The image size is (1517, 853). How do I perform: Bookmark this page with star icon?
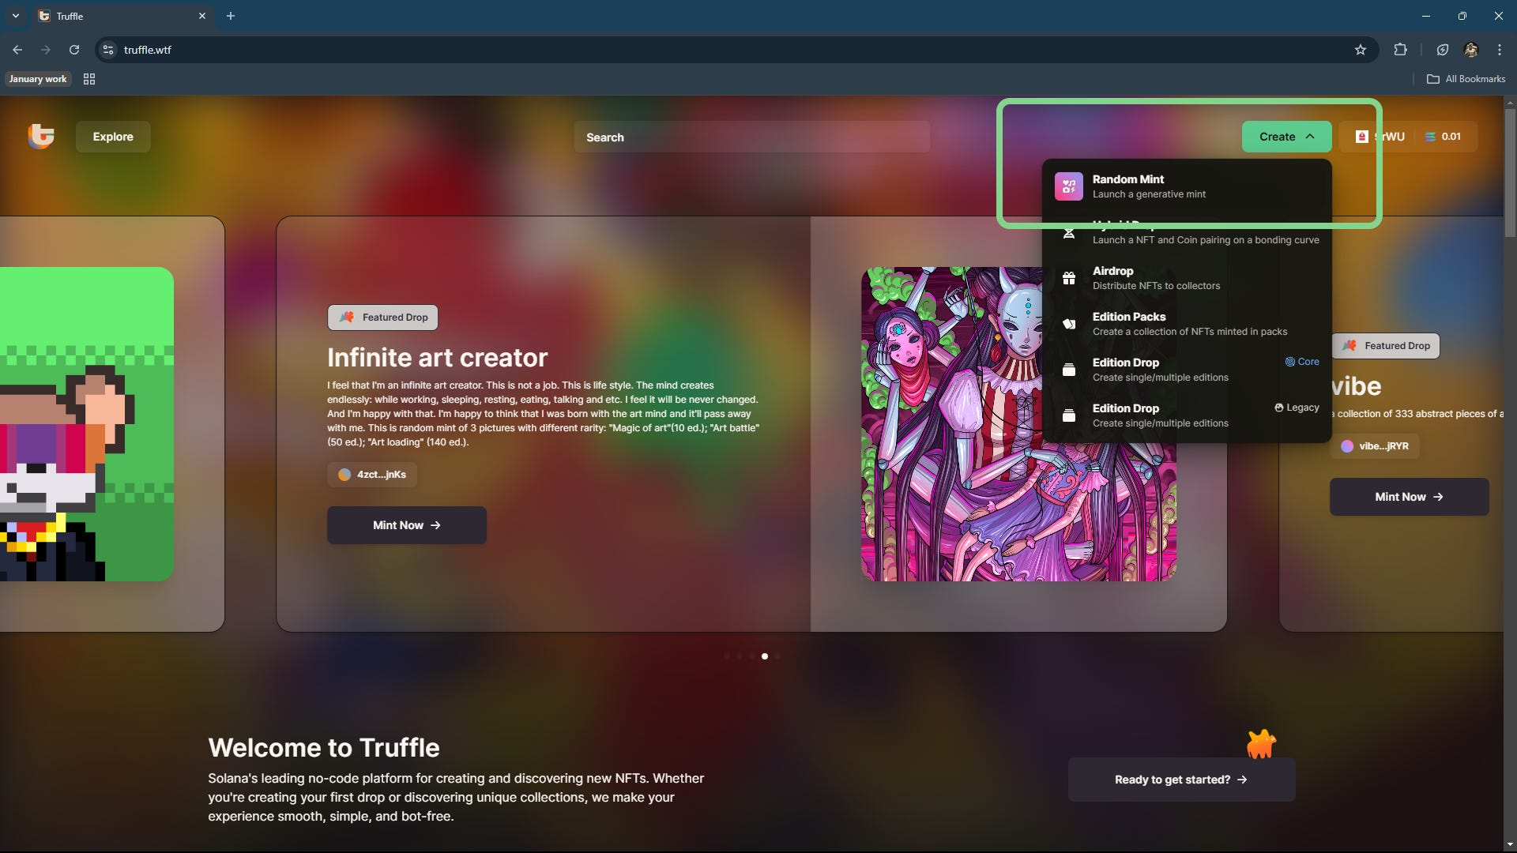[1360, 50]
